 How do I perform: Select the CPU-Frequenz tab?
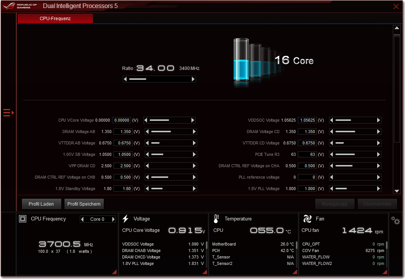pos(55,18)
